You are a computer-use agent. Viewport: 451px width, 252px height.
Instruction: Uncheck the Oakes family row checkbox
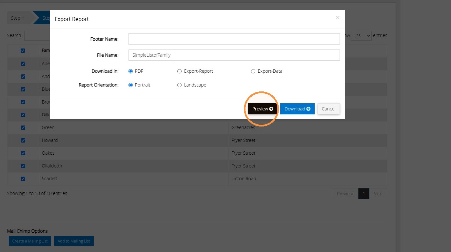(x=23, y=153)
